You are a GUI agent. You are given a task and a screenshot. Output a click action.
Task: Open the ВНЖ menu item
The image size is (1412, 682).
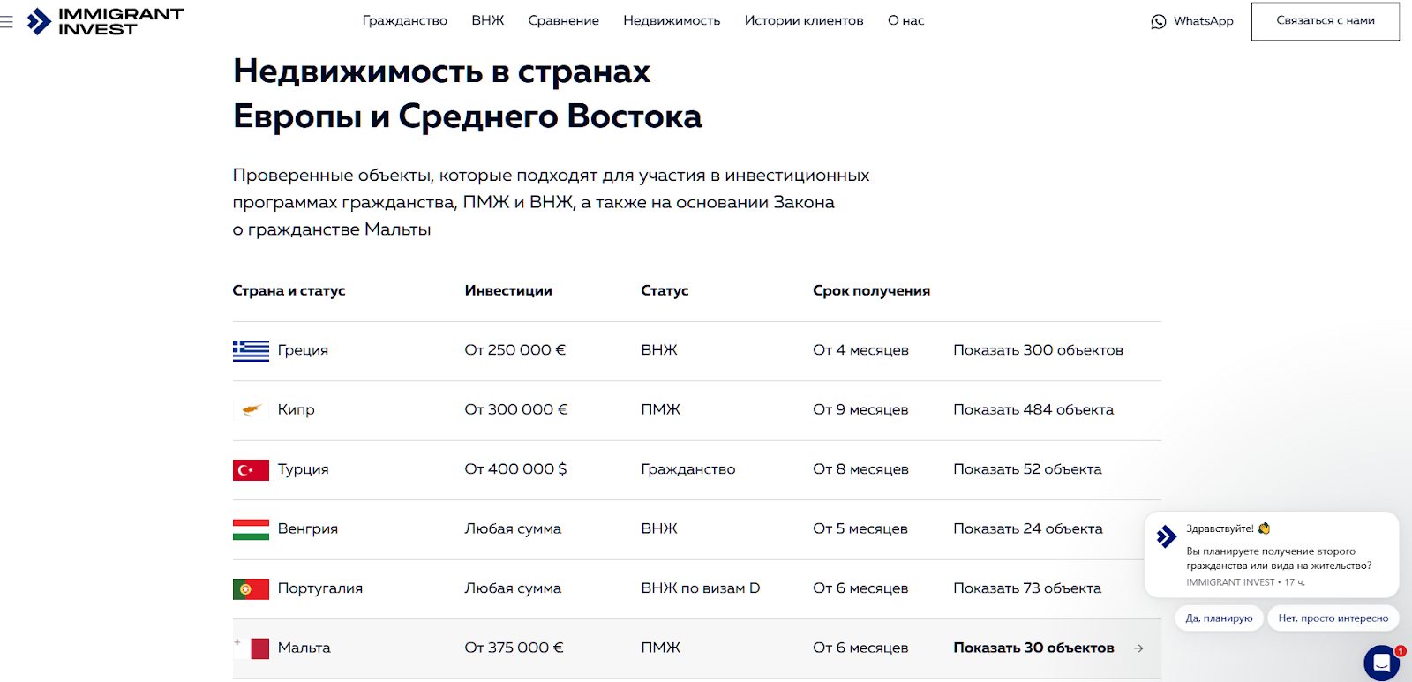[487, 20]
